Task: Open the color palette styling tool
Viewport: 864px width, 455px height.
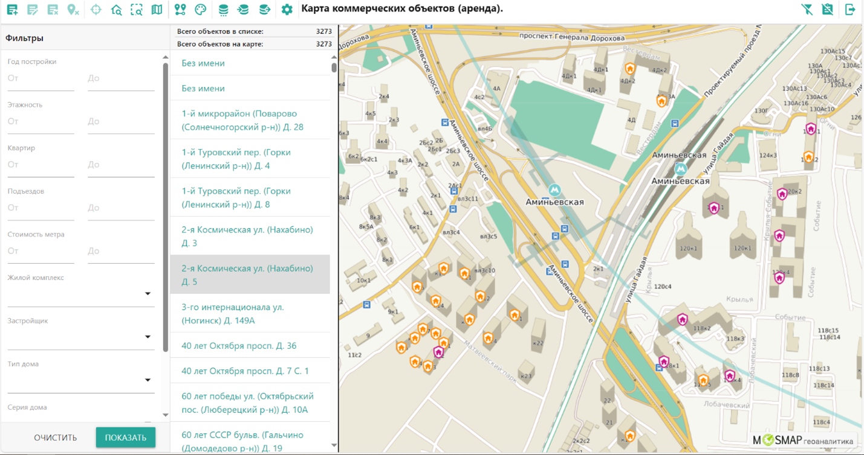Action: pyautogui.click(x=200, y=10)
